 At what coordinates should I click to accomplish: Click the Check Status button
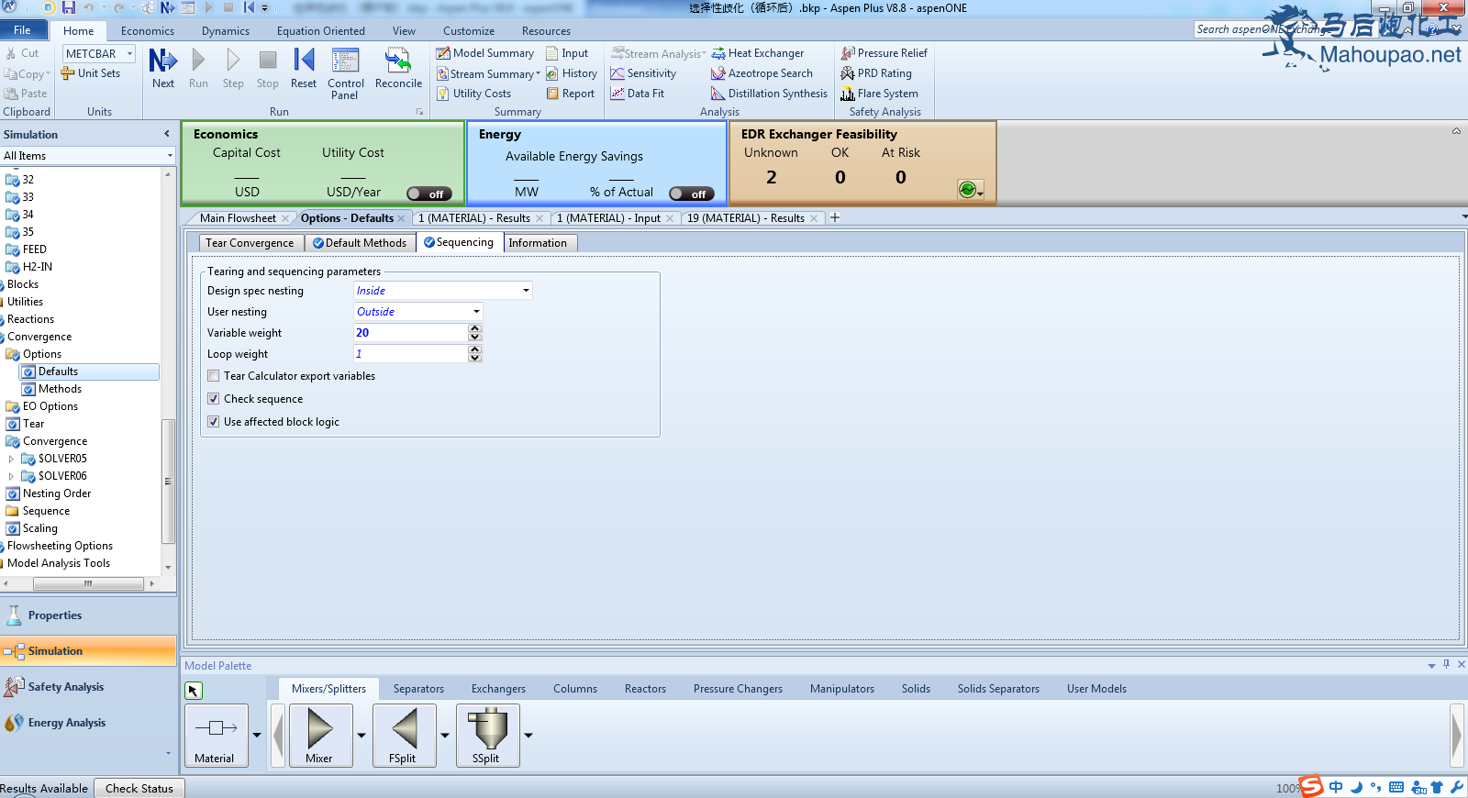click(x=139, y=789)
